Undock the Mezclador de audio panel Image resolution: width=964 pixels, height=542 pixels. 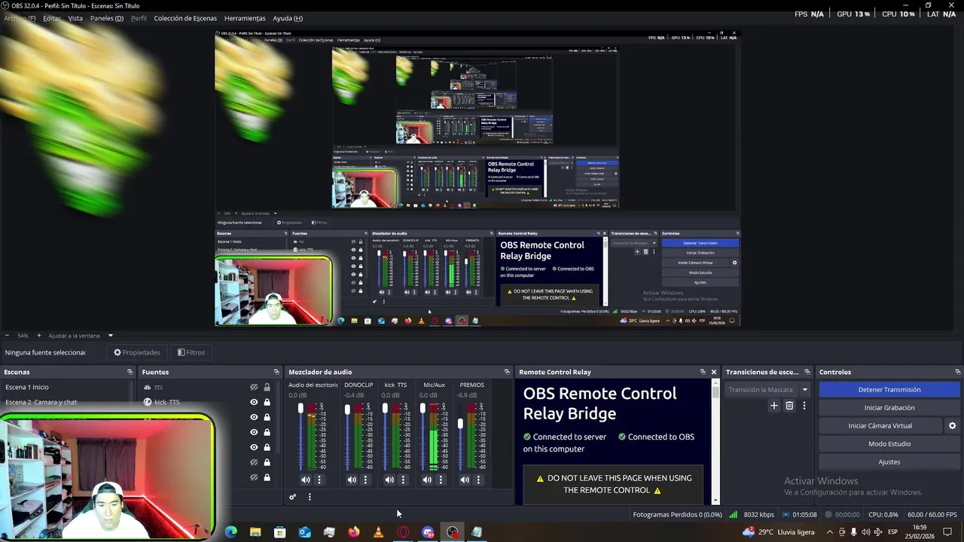[507, 372]
